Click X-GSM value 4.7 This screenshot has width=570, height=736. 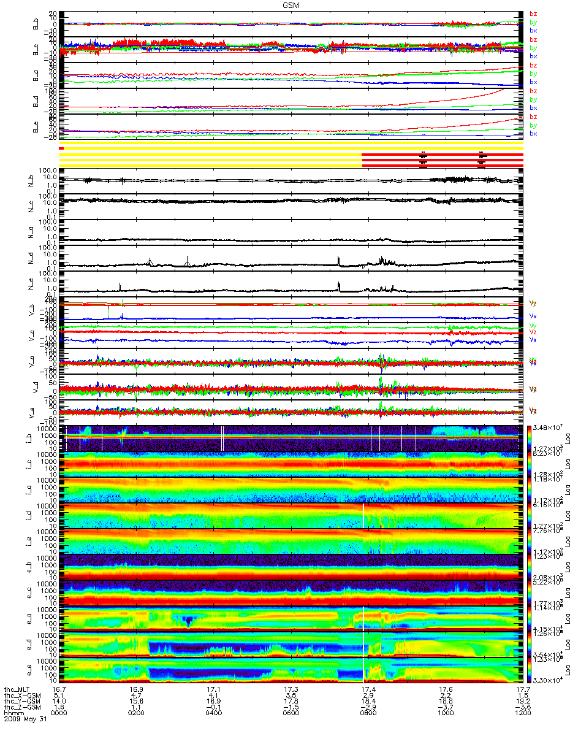[137, 695]
